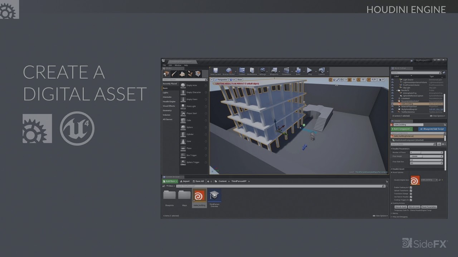Click the Recook Asset button

pos(400,207)
